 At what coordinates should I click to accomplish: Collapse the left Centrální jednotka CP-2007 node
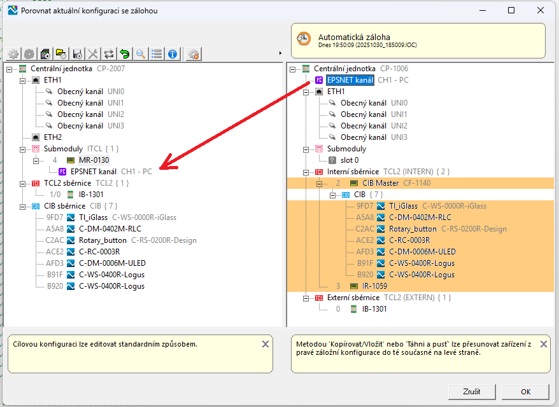10,69
